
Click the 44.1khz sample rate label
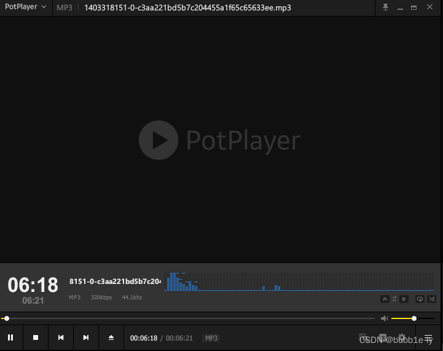pyautogui.click(x=132, y=298)
